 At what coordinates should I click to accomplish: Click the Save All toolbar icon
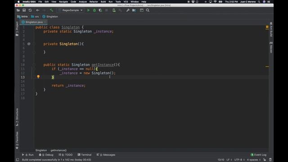coord(24,10)
